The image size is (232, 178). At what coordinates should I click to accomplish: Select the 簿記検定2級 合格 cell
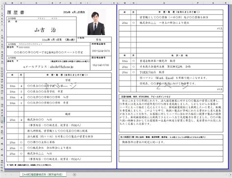[180, 67]
